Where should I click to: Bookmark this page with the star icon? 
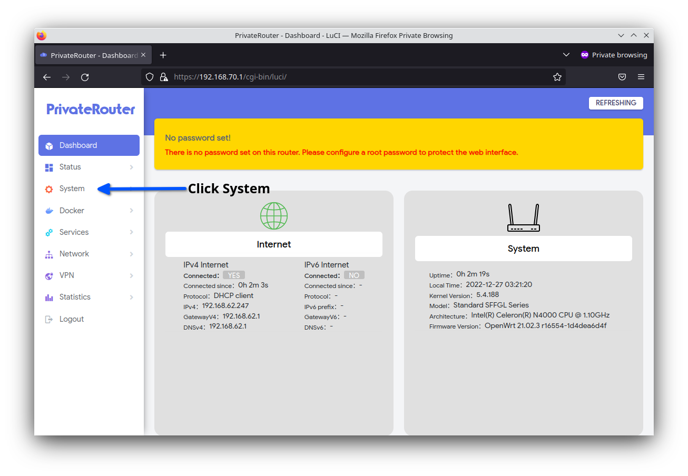[557, 77]
